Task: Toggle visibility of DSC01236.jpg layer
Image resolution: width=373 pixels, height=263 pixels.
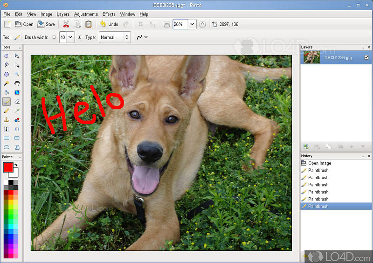Action: [366, 57]
